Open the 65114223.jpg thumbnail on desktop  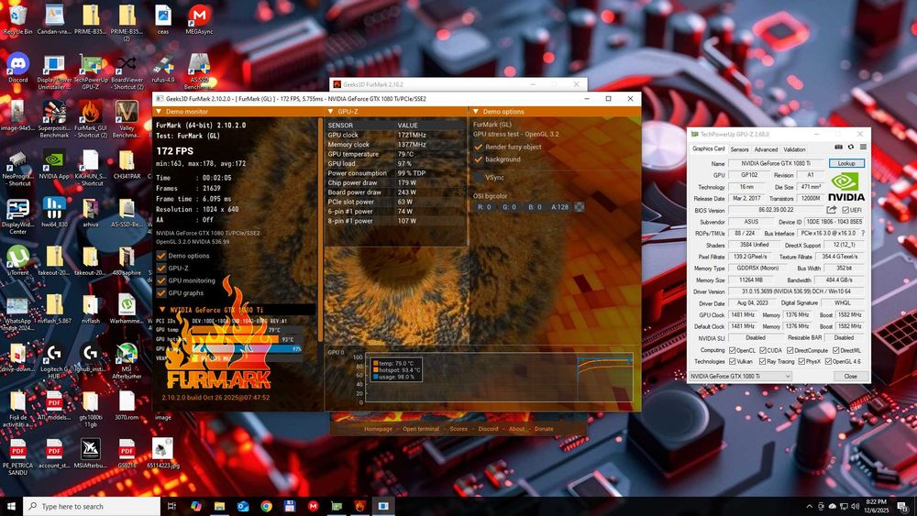(x=162, y=454)
